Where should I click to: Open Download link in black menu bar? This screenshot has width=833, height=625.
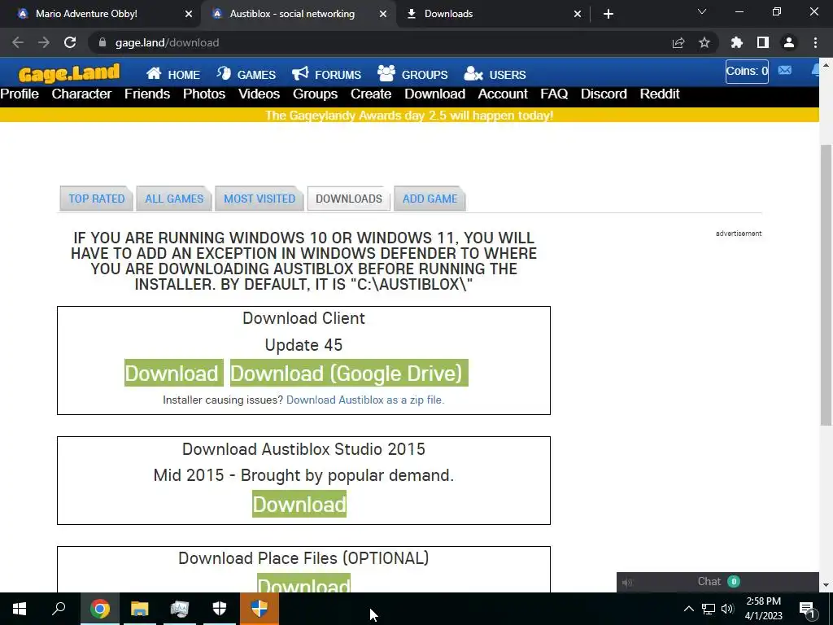(434, 94)
